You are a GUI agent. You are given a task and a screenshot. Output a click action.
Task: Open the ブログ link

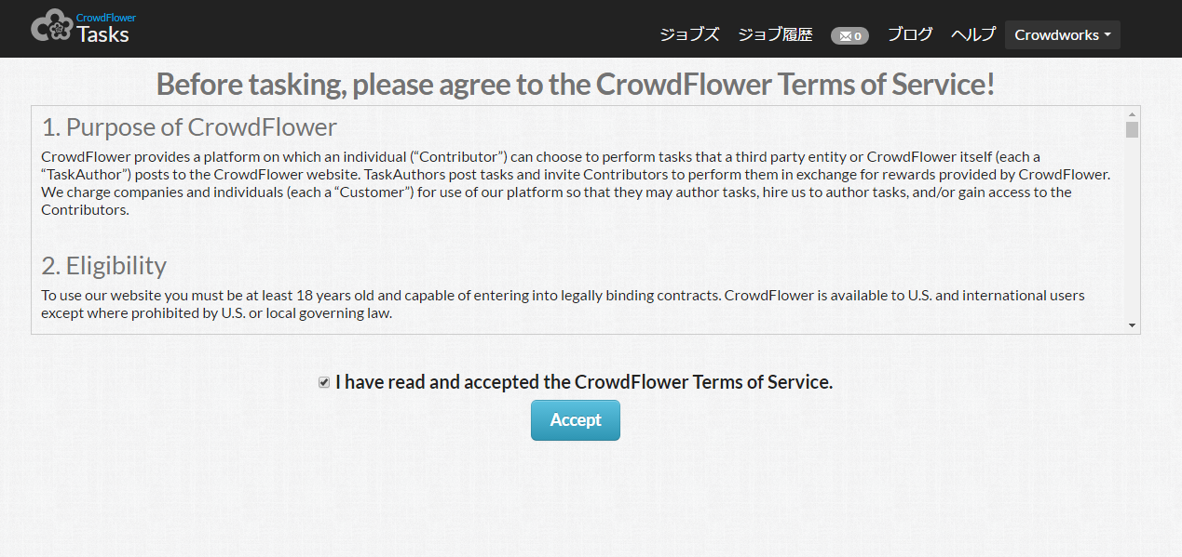(x=910, y=34)
